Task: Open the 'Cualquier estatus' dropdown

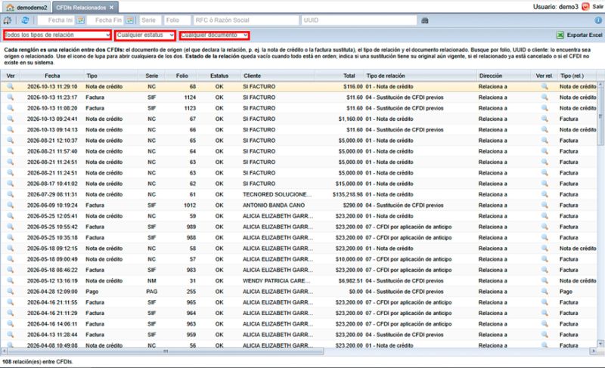Action: tap(145, 35)
